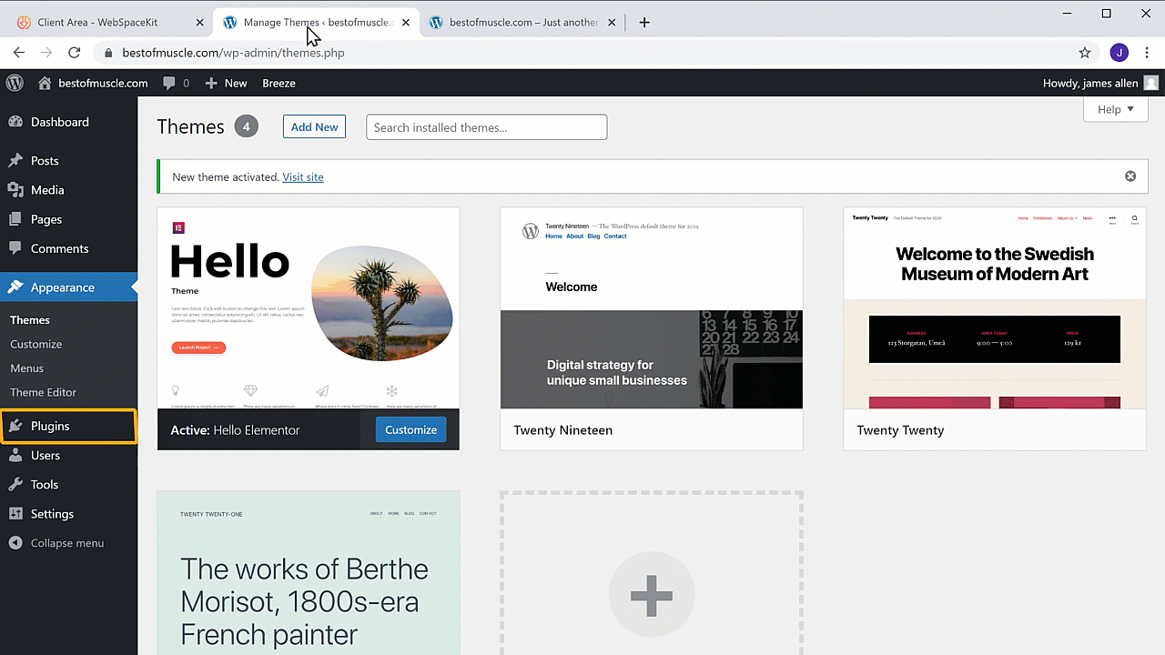1165x655 pixels.
Task: Click the bestofmuscle.com site name in admin bar
Action: click(103, 83)
